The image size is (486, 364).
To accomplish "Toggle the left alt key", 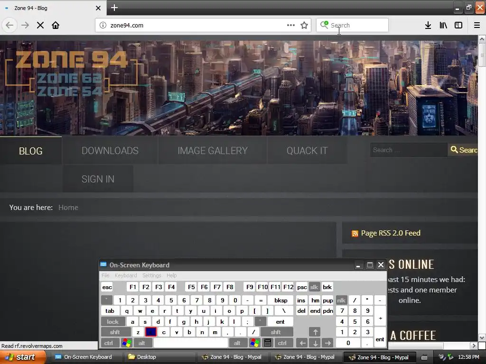I will tap(142, 343).
